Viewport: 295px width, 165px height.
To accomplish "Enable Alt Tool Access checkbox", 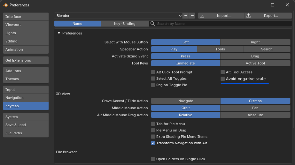I will click(x=223, y=72).
